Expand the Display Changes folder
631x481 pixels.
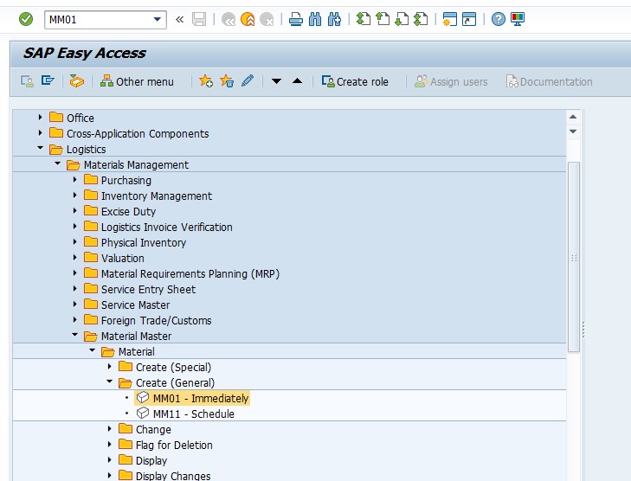109,475
